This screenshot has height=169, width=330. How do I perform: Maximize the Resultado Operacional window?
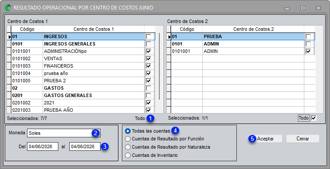pyautogui.click(x=303, y=8)
